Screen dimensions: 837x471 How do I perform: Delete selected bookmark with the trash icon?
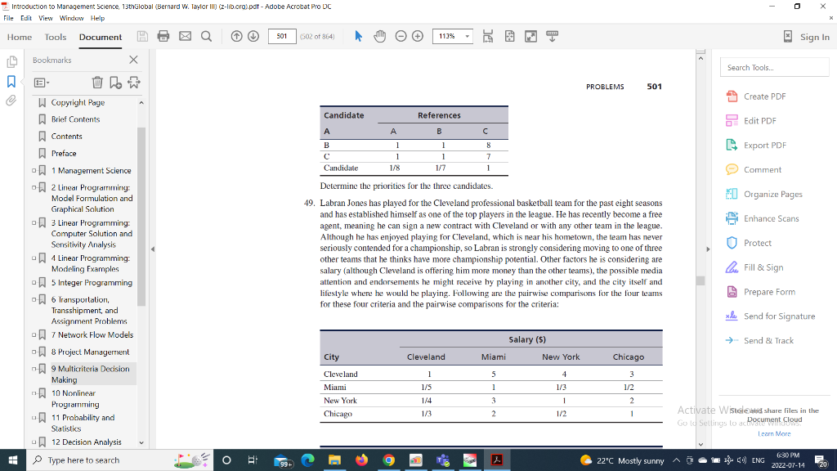tap(97, 82)
